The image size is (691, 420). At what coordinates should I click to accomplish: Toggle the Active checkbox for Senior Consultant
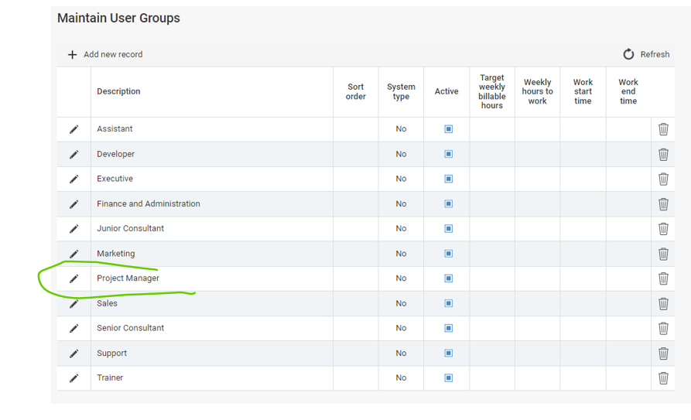coord(448,328)
